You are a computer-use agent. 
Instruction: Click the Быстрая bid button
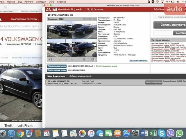(x=180, y=33)
